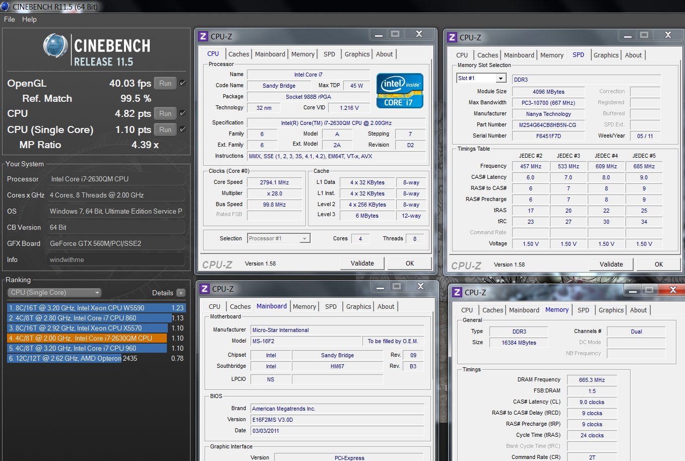
Task: Click the Z icon of the Memory CPU-Z window
Action: (457, 292)
